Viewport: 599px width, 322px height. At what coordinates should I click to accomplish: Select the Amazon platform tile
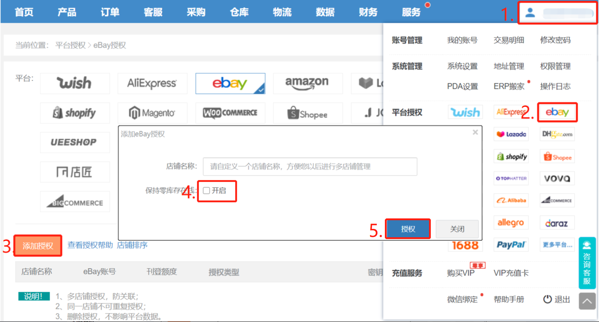click(x=307, y=83)
